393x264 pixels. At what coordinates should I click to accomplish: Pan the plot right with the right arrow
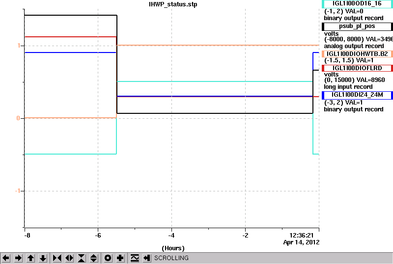(18, 258)
